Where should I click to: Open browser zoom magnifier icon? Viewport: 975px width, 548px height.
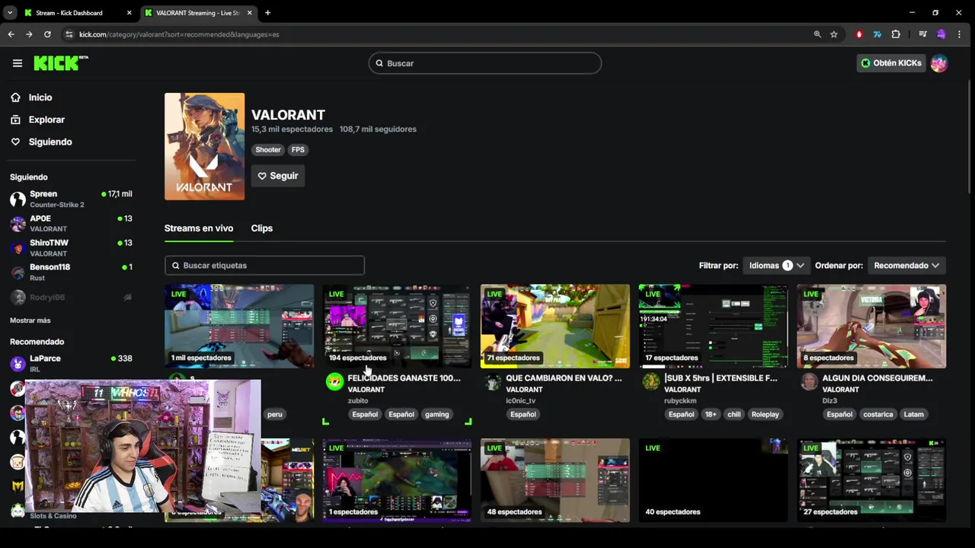pos(817,34)
